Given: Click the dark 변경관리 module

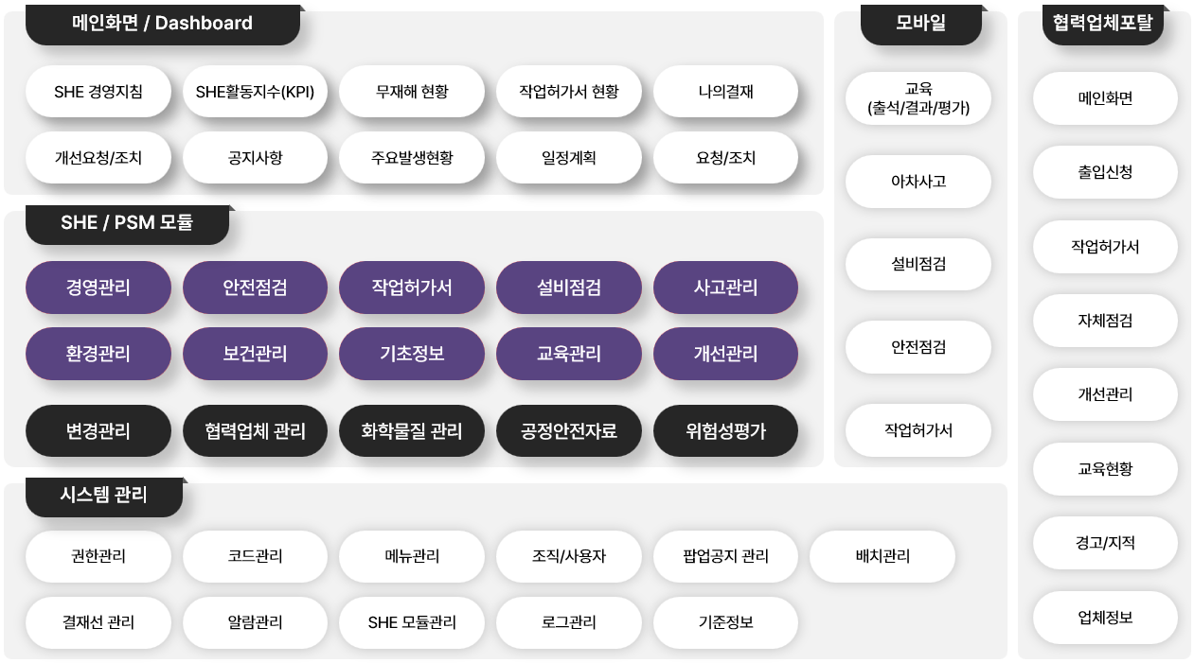Looking at the screenshot, I should pyautogui.click(x=98, y=431).
